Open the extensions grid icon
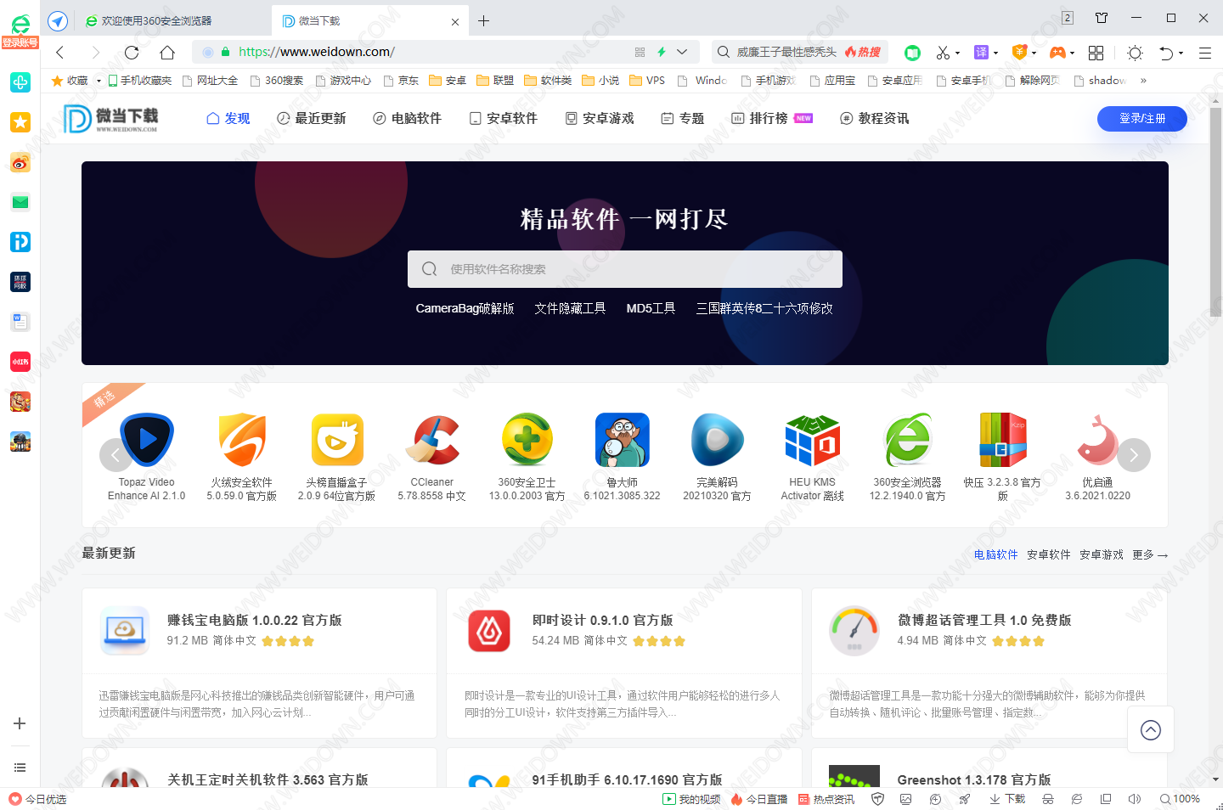The width and height of the screenshot is (1223, 810). [1096, 53]
